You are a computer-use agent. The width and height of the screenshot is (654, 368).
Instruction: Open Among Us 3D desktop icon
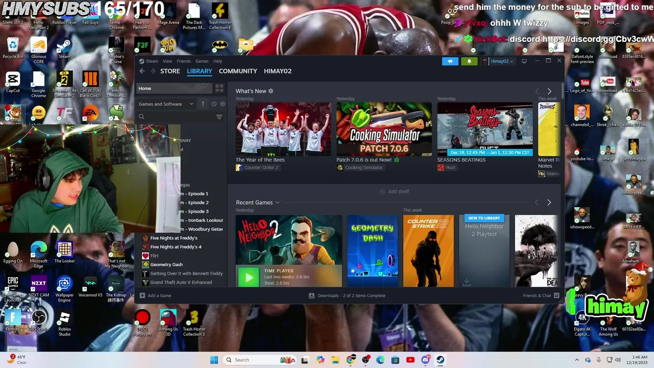click(168, 323)
